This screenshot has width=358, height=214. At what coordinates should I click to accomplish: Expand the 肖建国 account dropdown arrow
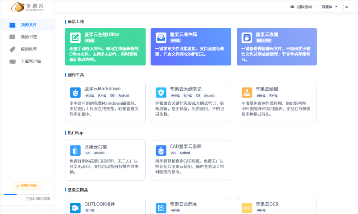(336, 7)
